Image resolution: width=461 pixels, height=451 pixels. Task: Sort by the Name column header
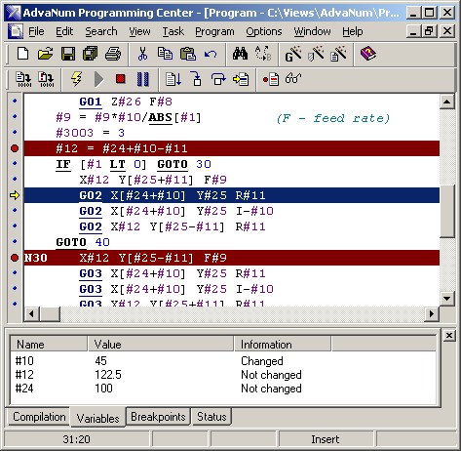click(x=49, y=345)
